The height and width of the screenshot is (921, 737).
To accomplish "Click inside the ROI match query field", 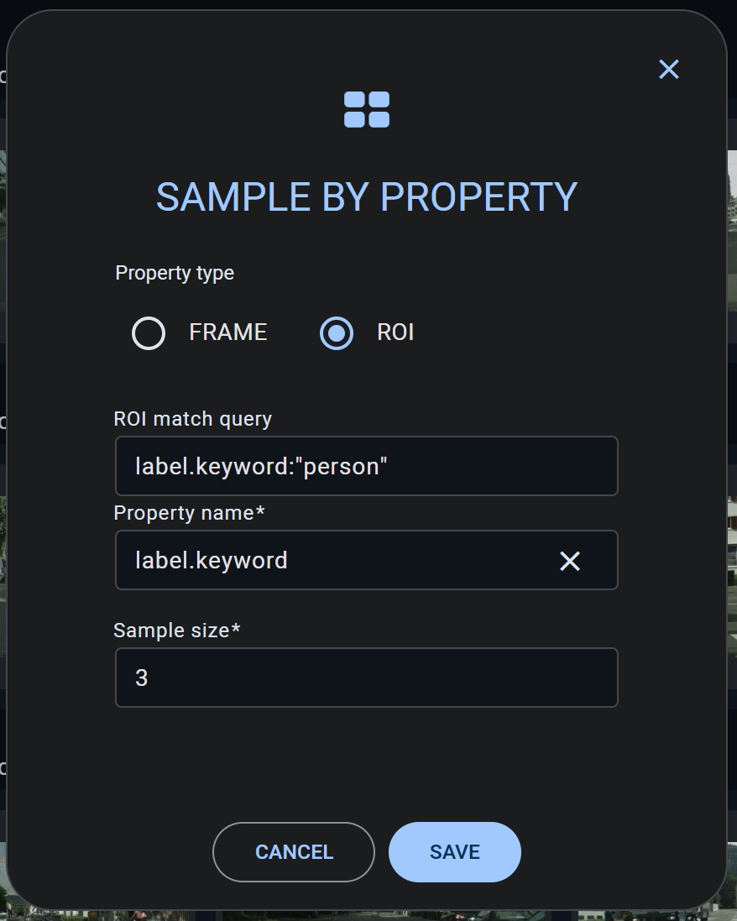I will tap(366, 466).
